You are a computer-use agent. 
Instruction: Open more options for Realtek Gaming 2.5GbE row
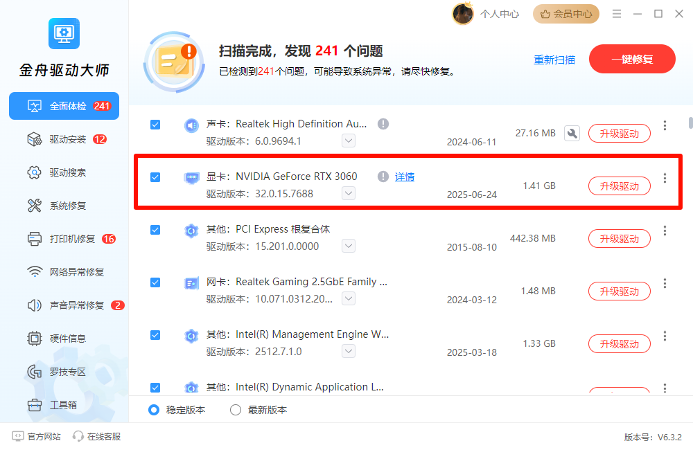point(665,283)
